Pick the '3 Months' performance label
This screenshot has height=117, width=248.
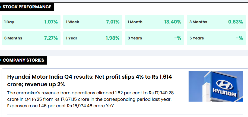(198, 22)
